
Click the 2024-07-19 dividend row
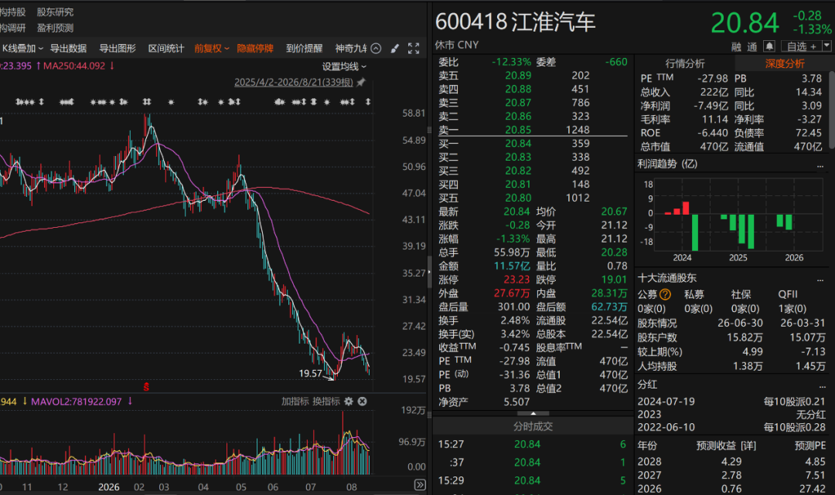(731, 402)
